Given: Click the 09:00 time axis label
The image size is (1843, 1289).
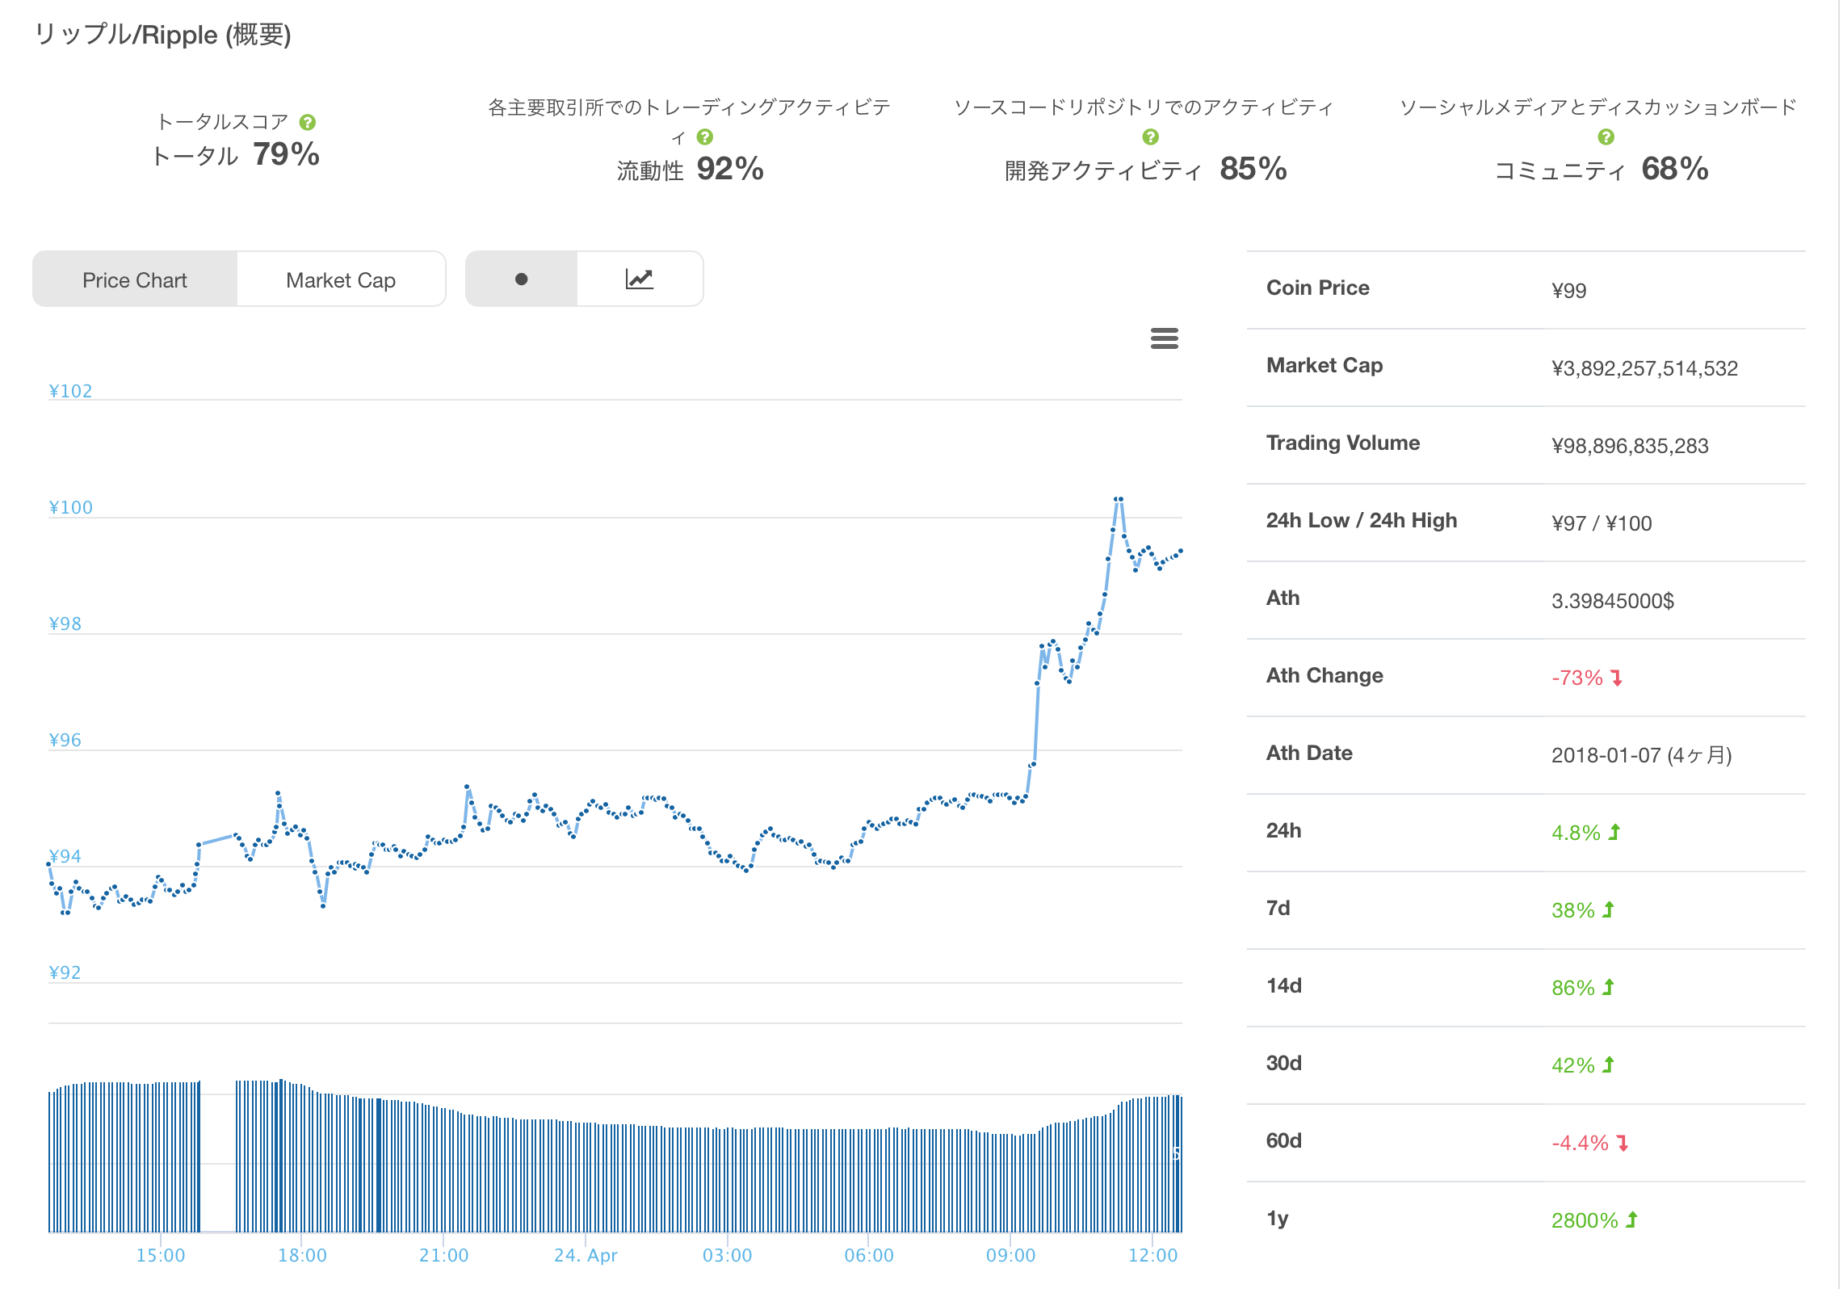Looking at the screenshot, I should pyautogui.click(x=1010, y=1255).
